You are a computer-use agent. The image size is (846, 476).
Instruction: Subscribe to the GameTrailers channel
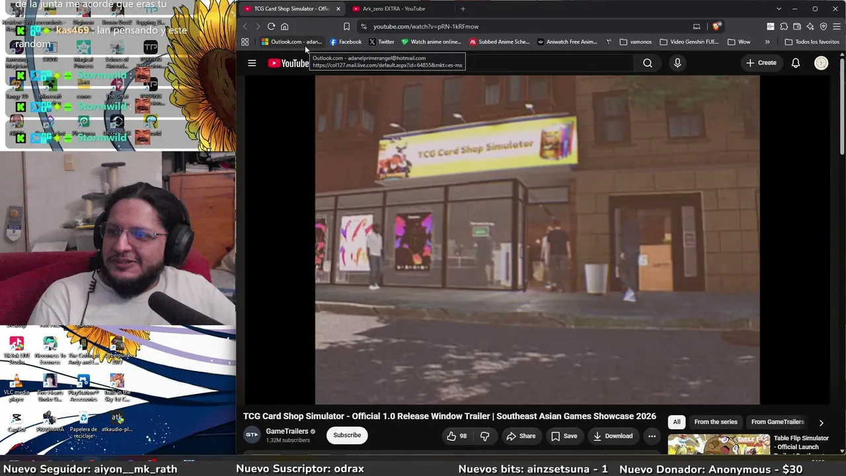click(347, 435)
